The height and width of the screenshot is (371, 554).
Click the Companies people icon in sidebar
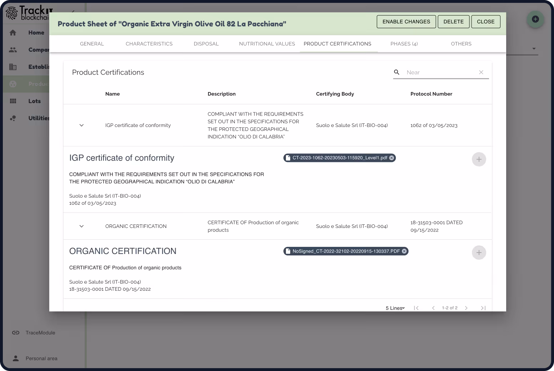pyautogui.click(x=13, y=50)
